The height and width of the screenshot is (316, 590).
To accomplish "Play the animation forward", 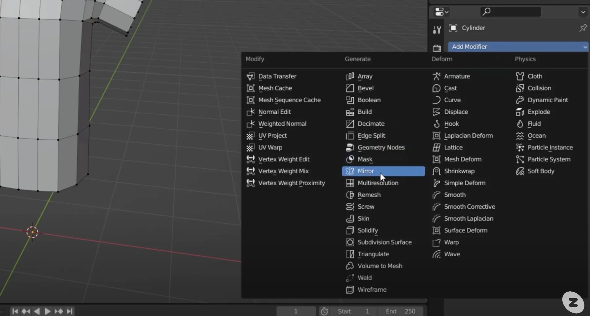I will (47, 311).
